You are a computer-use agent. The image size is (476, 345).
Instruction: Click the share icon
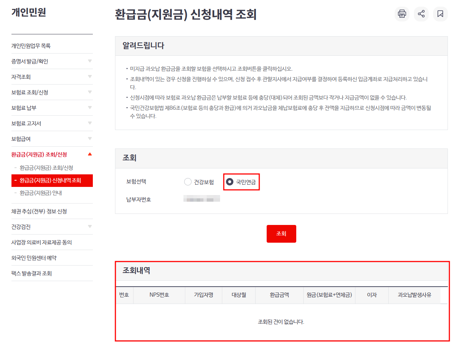tap(421, 14)
